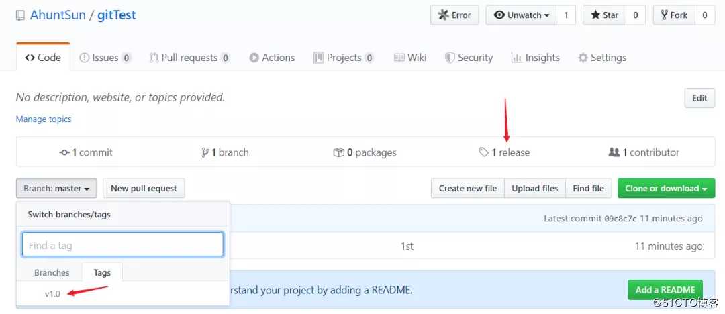View the 1 commit link
725x314 pixels.
pyautogui.click(x=86, y=152)
